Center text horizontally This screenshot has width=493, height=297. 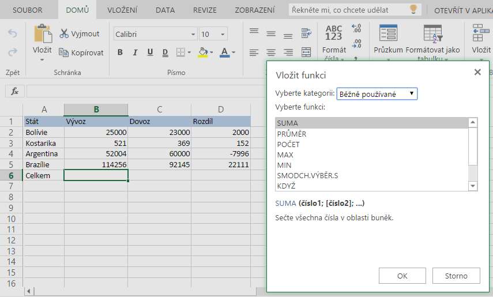coord(271,52)
